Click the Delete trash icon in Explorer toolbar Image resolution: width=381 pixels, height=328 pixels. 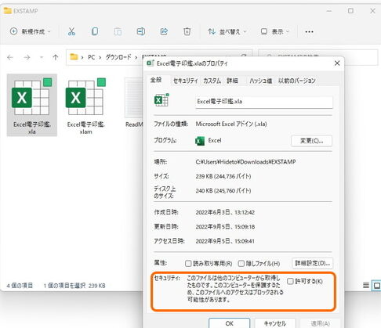[x=187, y=31]
